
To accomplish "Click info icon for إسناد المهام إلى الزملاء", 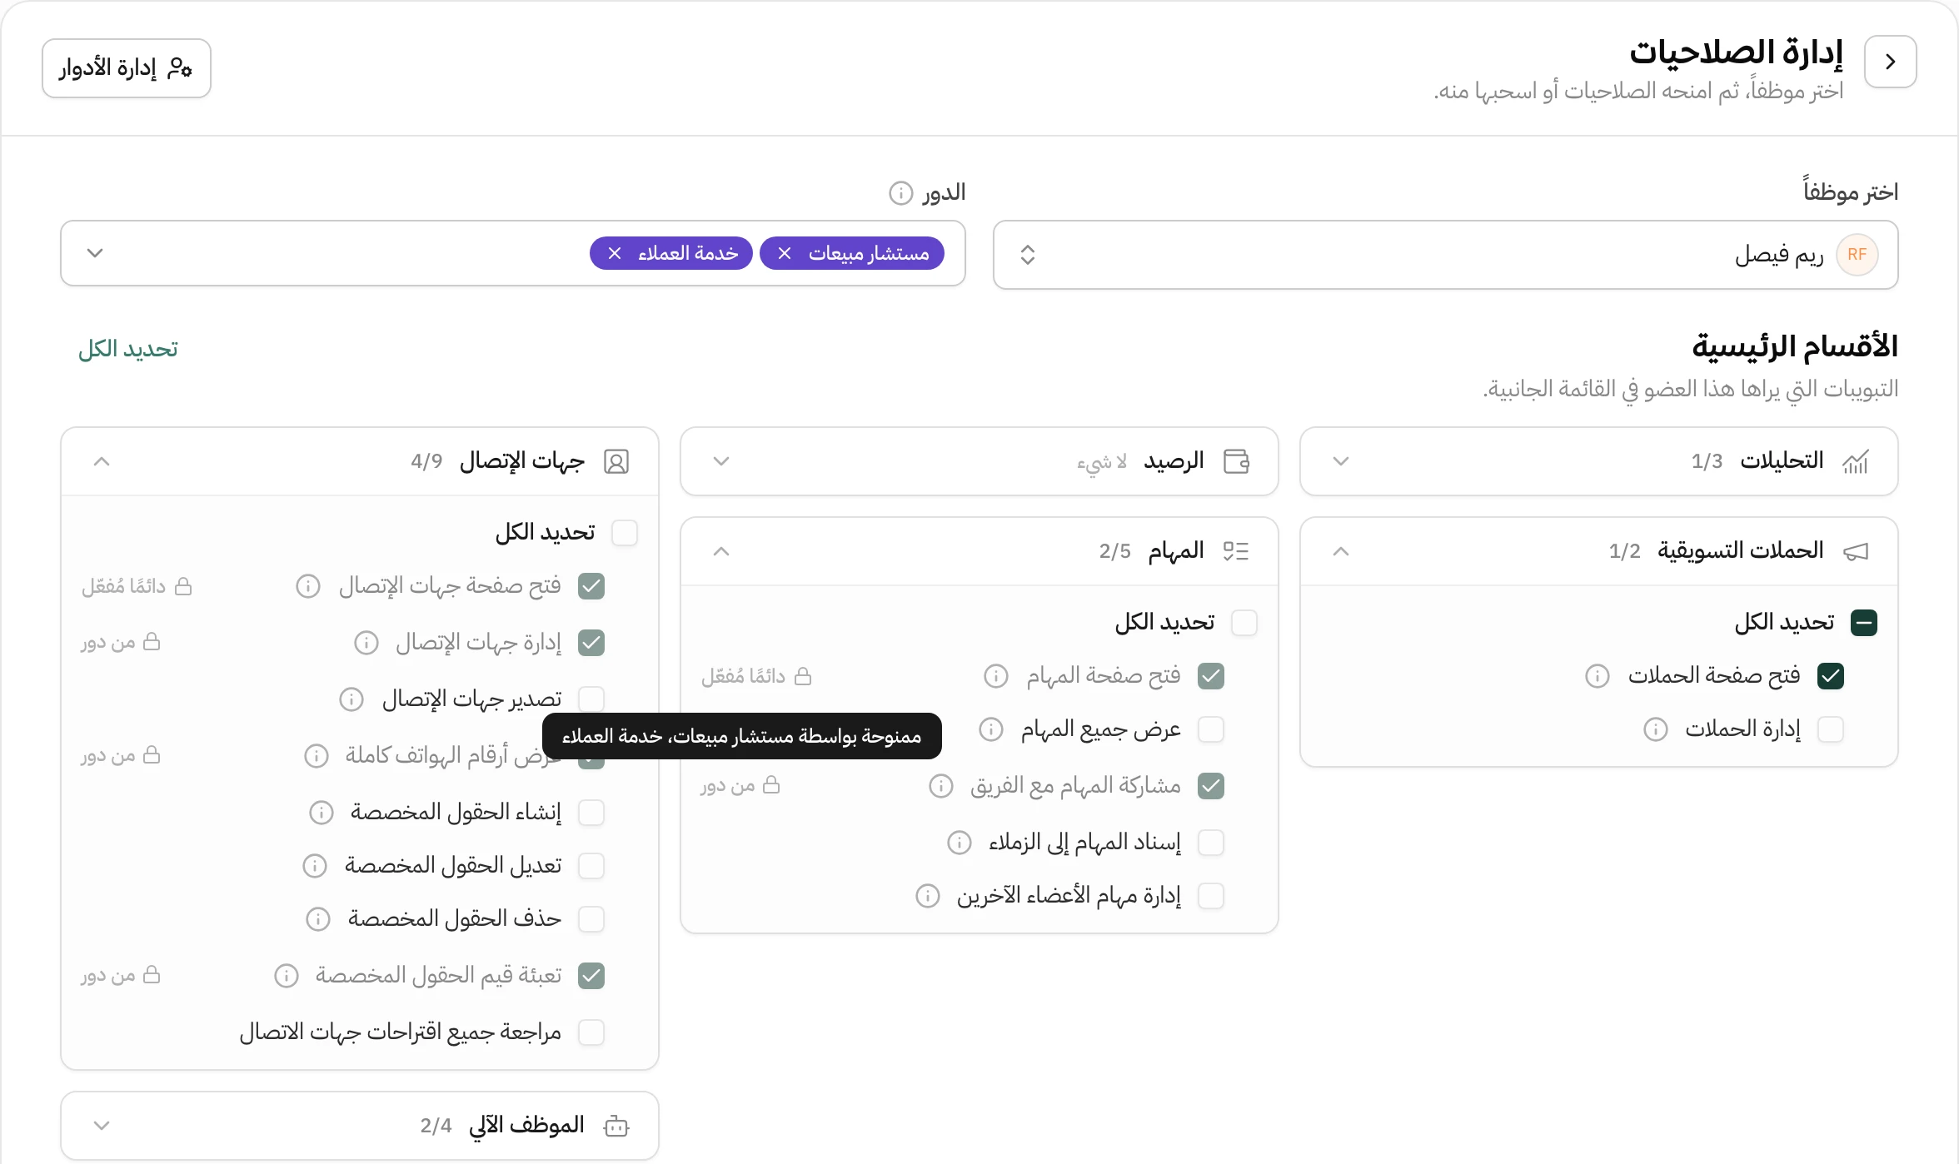I will pyautogui.click(x=959, y=843).
